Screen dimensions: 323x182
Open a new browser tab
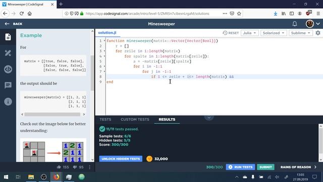[x=61, y=4]
